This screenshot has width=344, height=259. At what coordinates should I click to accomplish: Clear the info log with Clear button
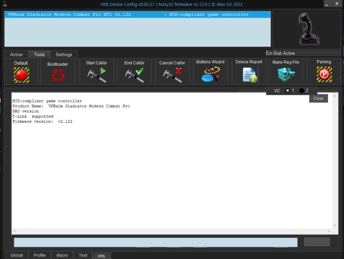[318, 98]
